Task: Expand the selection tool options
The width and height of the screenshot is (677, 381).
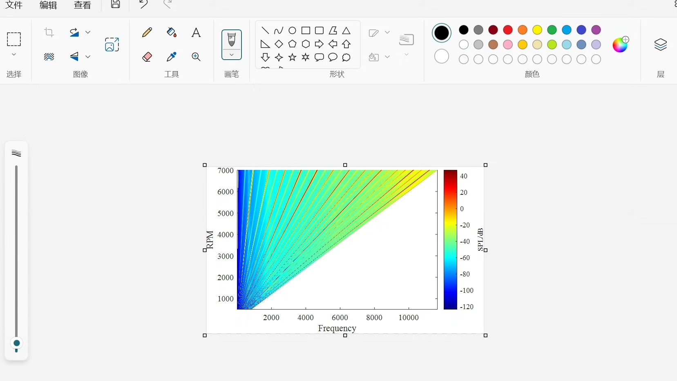Action: [x=14, y=54]
